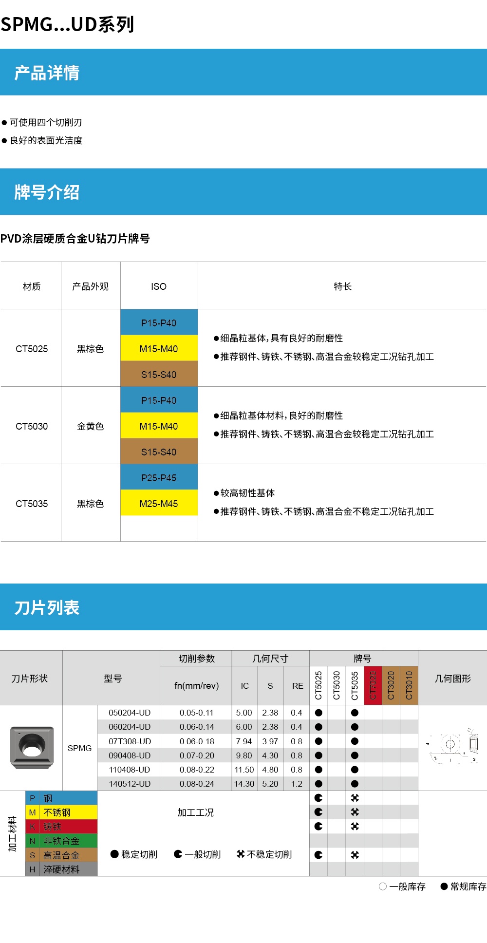
Task: Choose the 淬硬材料 material row
Action: (61, 869)
